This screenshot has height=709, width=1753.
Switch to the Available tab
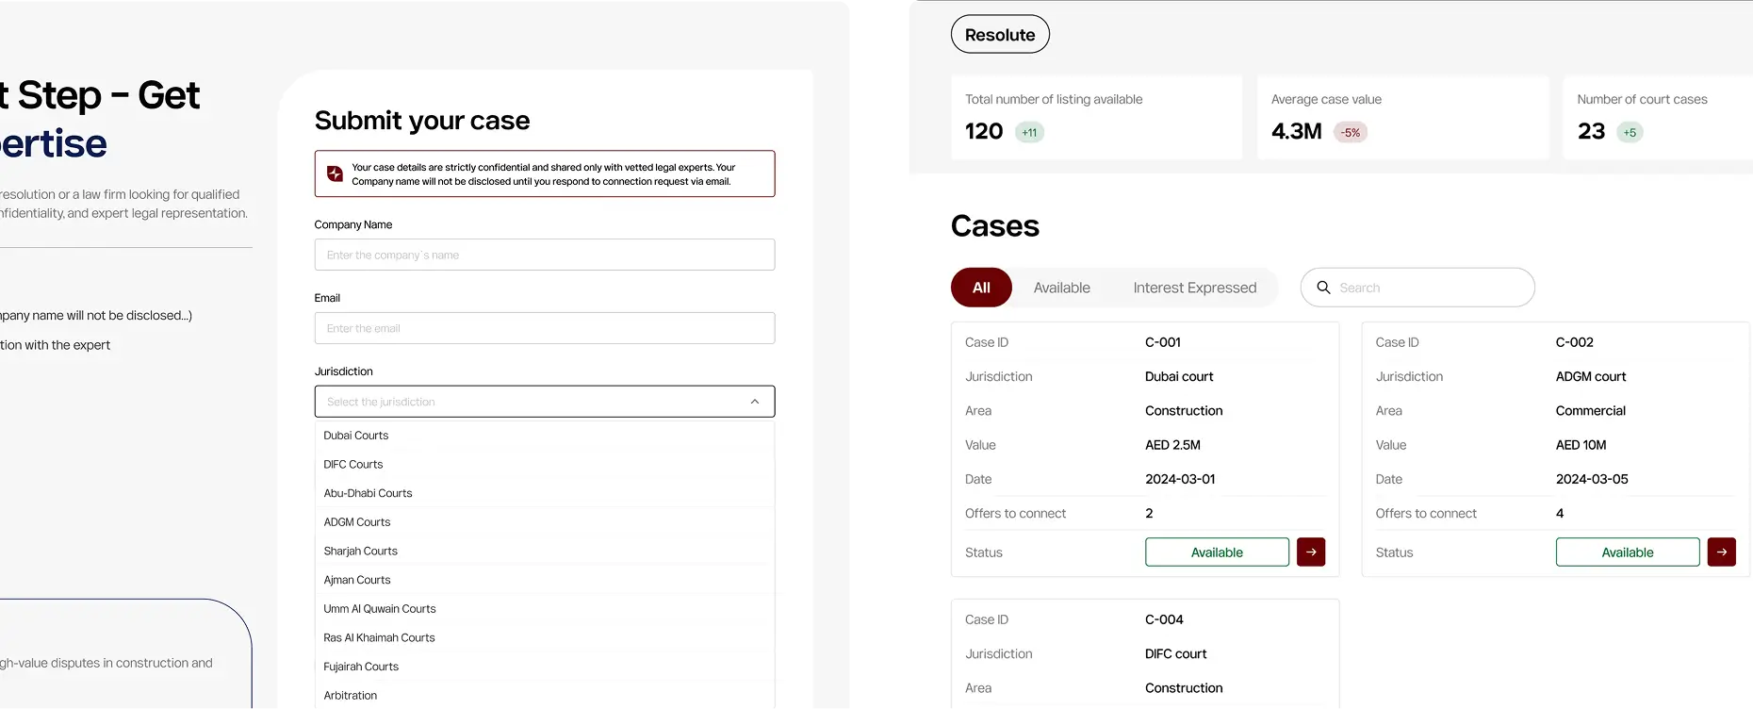pyautogui.click(x=1061, y=288)
